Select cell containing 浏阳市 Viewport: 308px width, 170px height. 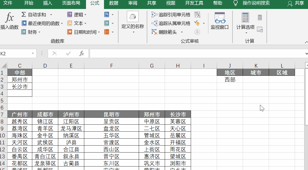(178, 163)
